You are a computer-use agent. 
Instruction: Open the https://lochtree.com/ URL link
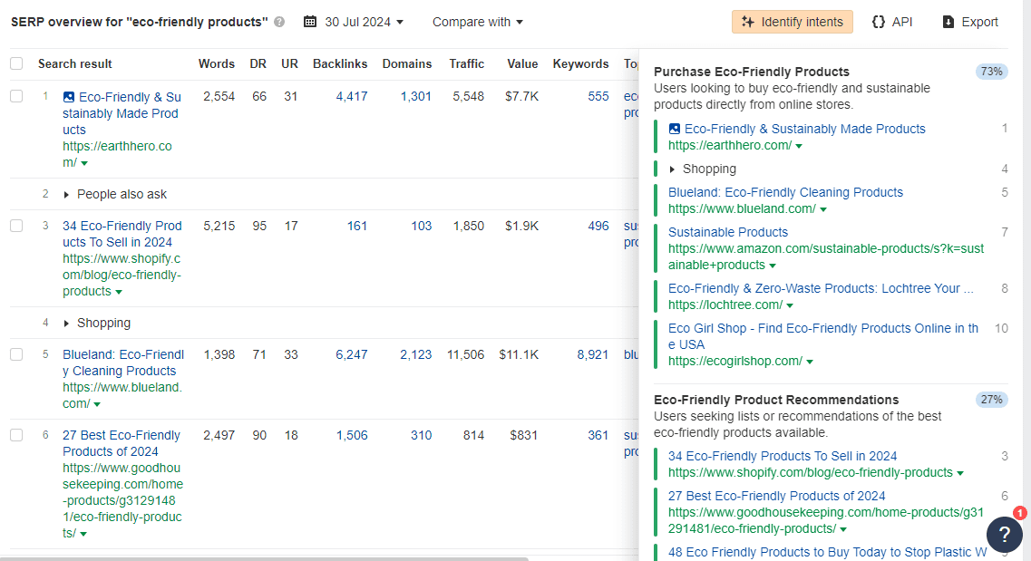tap(725, 305)
